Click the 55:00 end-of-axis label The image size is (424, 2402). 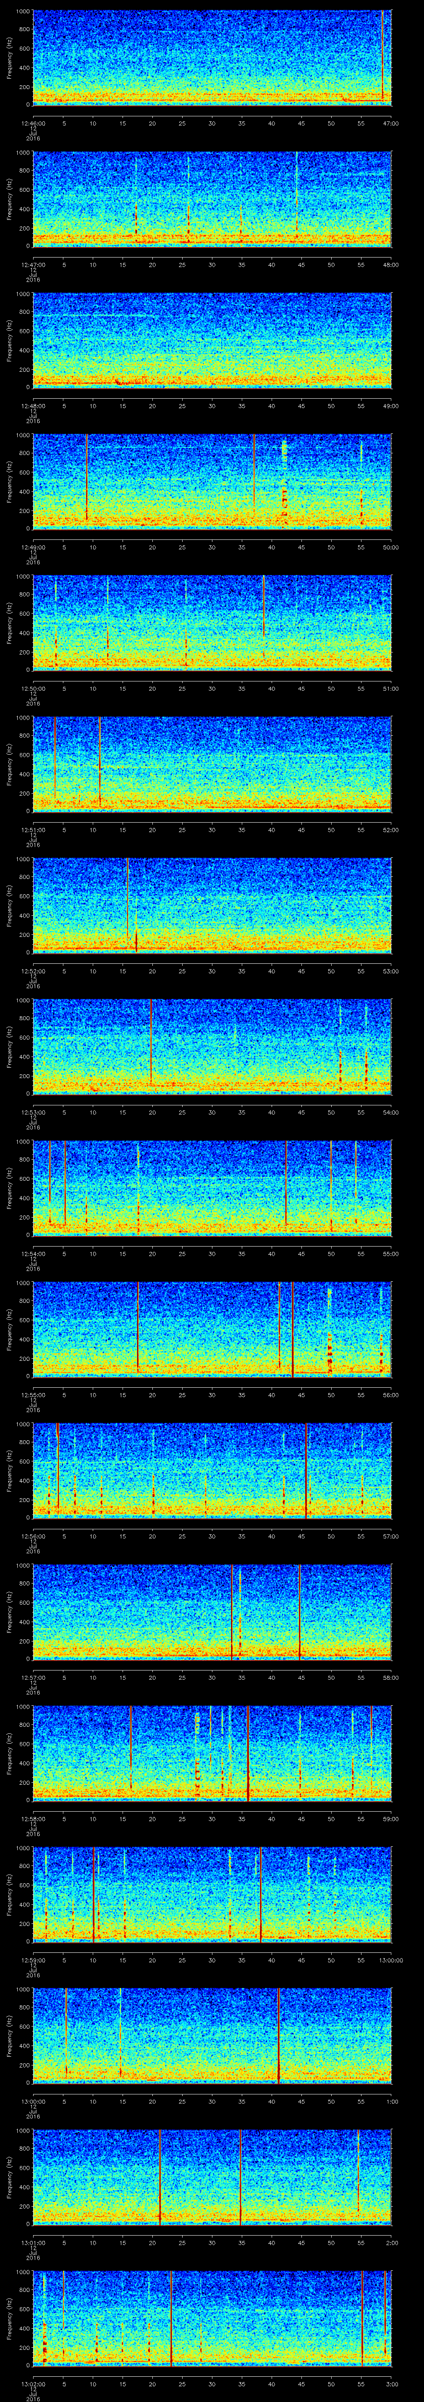tap(391, 1253)
